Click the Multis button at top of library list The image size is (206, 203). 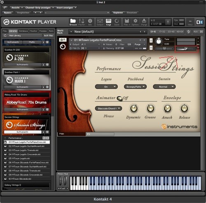[32, 42]
